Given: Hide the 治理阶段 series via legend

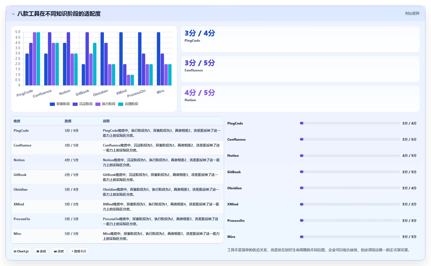Looking at the screenshot, I should coord(128,104).
